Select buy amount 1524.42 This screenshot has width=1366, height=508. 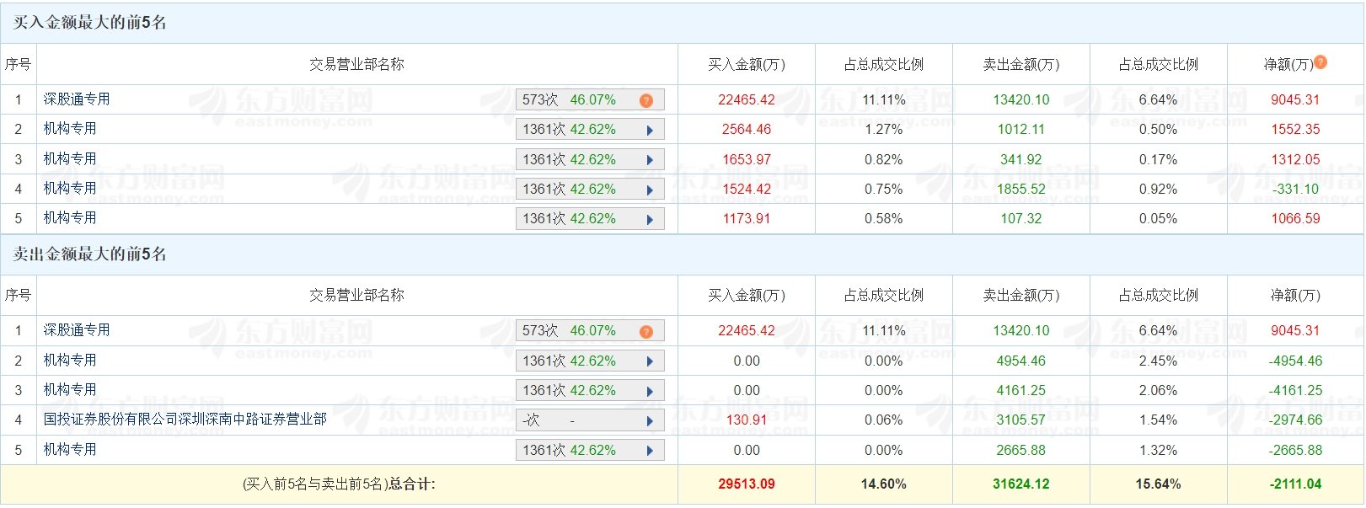747,190
